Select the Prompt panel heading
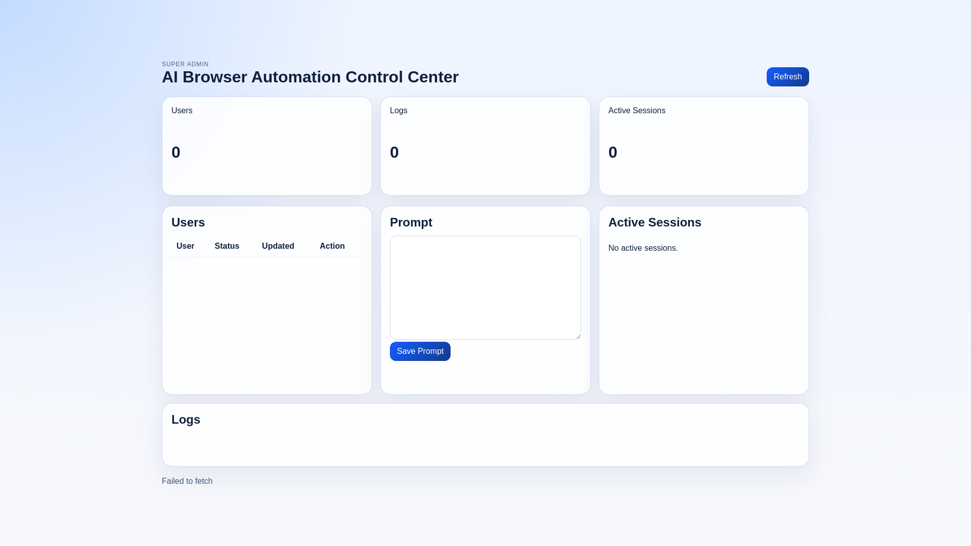 pyautogui.click(x=411, y=222)
